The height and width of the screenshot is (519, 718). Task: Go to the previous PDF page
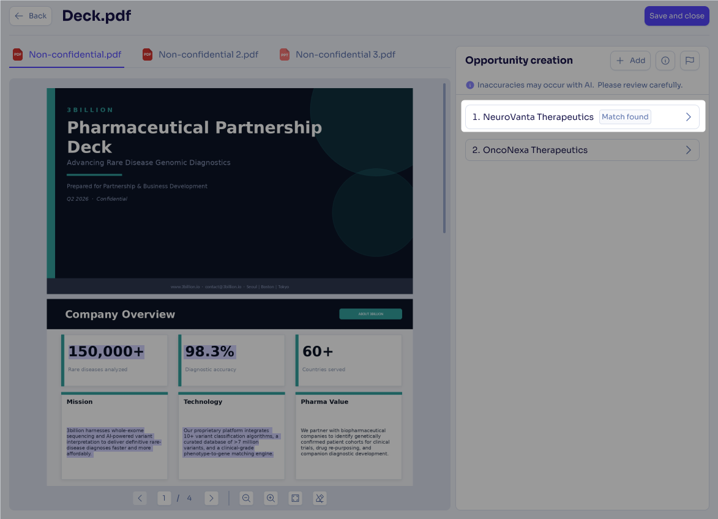[x=140, y=498]
